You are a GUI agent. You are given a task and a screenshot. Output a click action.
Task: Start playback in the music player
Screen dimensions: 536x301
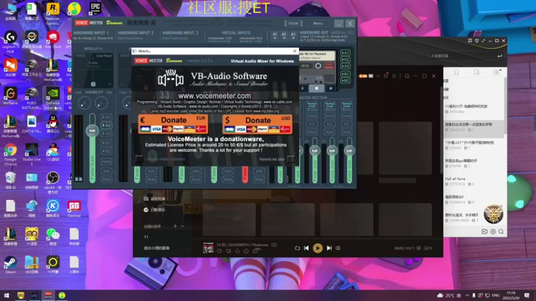[318, 248]
